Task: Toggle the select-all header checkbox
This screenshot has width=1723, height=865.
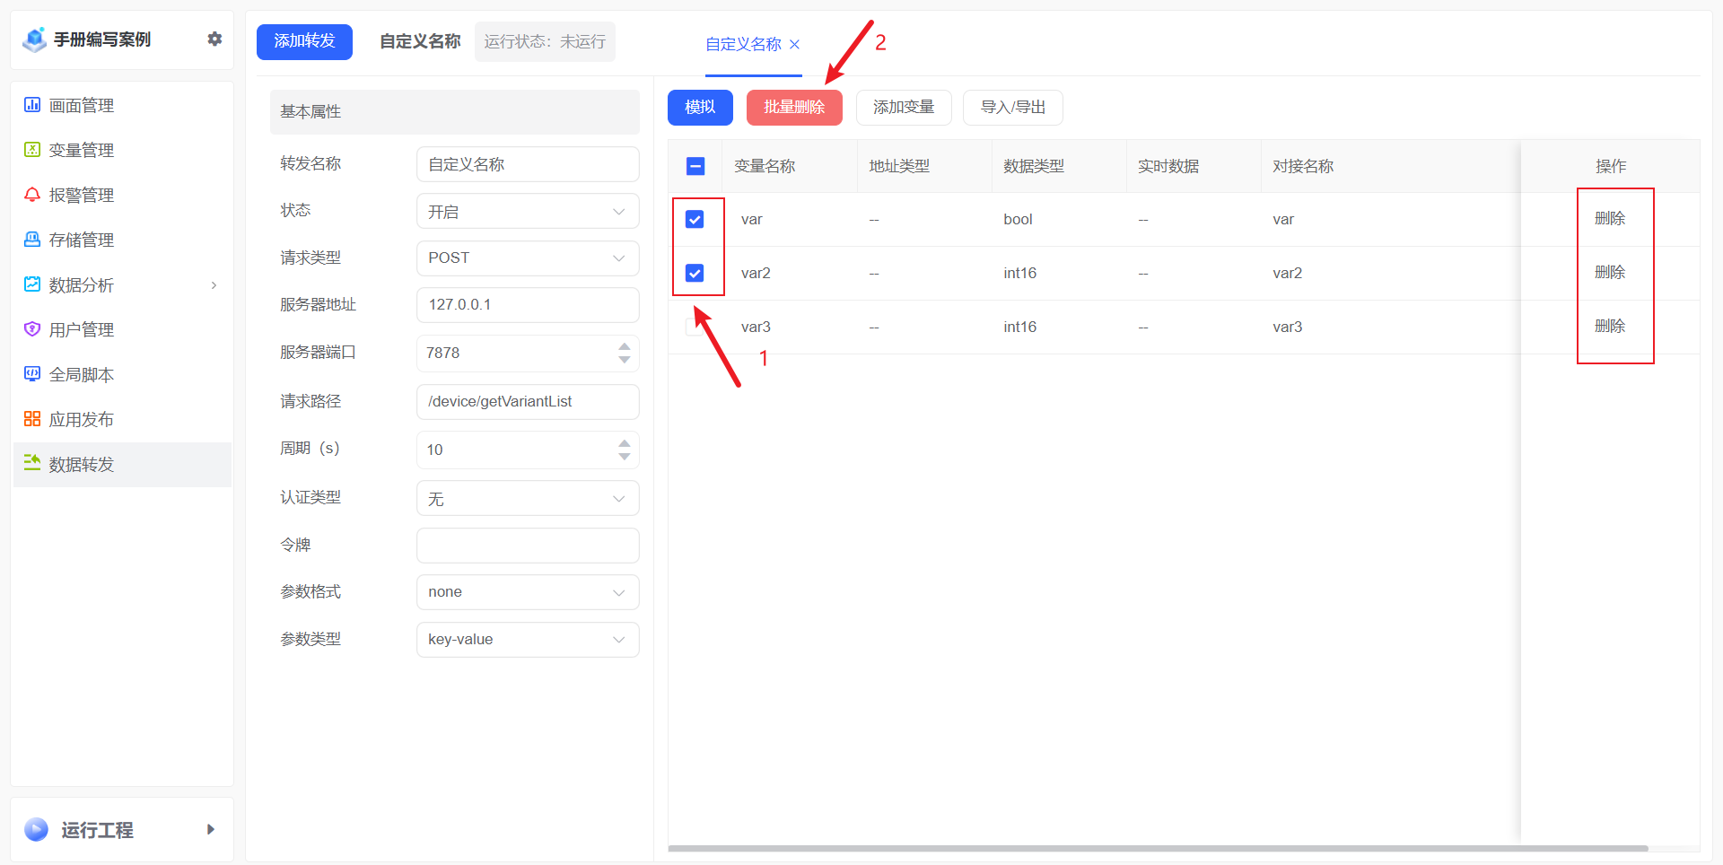Action: (695, 166)
